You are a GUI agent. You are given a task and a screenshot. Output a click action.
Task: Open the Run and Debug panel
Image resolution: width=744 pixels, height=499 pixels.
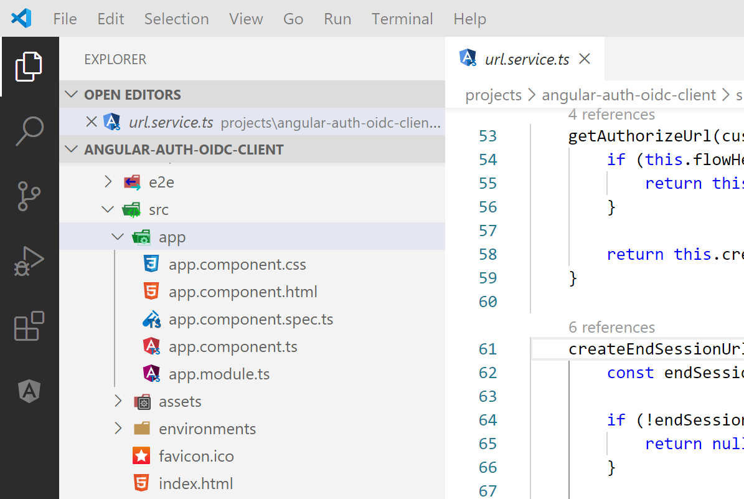point(30,262)
